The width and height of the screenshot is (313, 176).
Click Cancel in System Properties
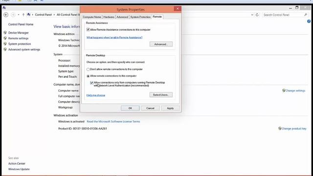click(150, 108)
